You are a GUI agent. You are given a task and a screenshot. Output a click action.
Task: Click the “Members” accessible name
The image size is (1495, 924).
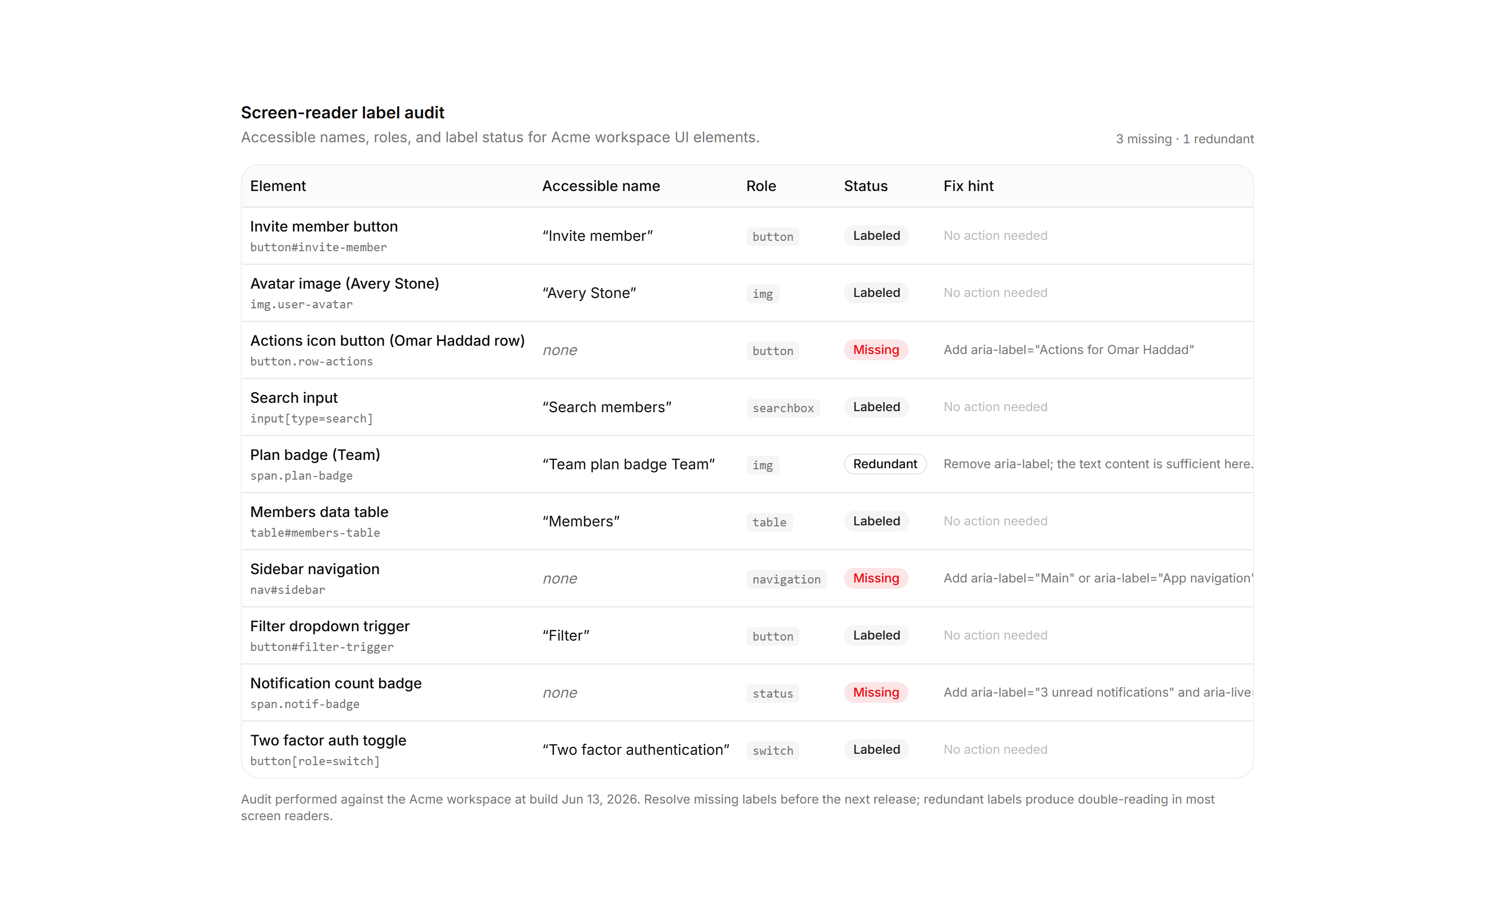(580, 521)
